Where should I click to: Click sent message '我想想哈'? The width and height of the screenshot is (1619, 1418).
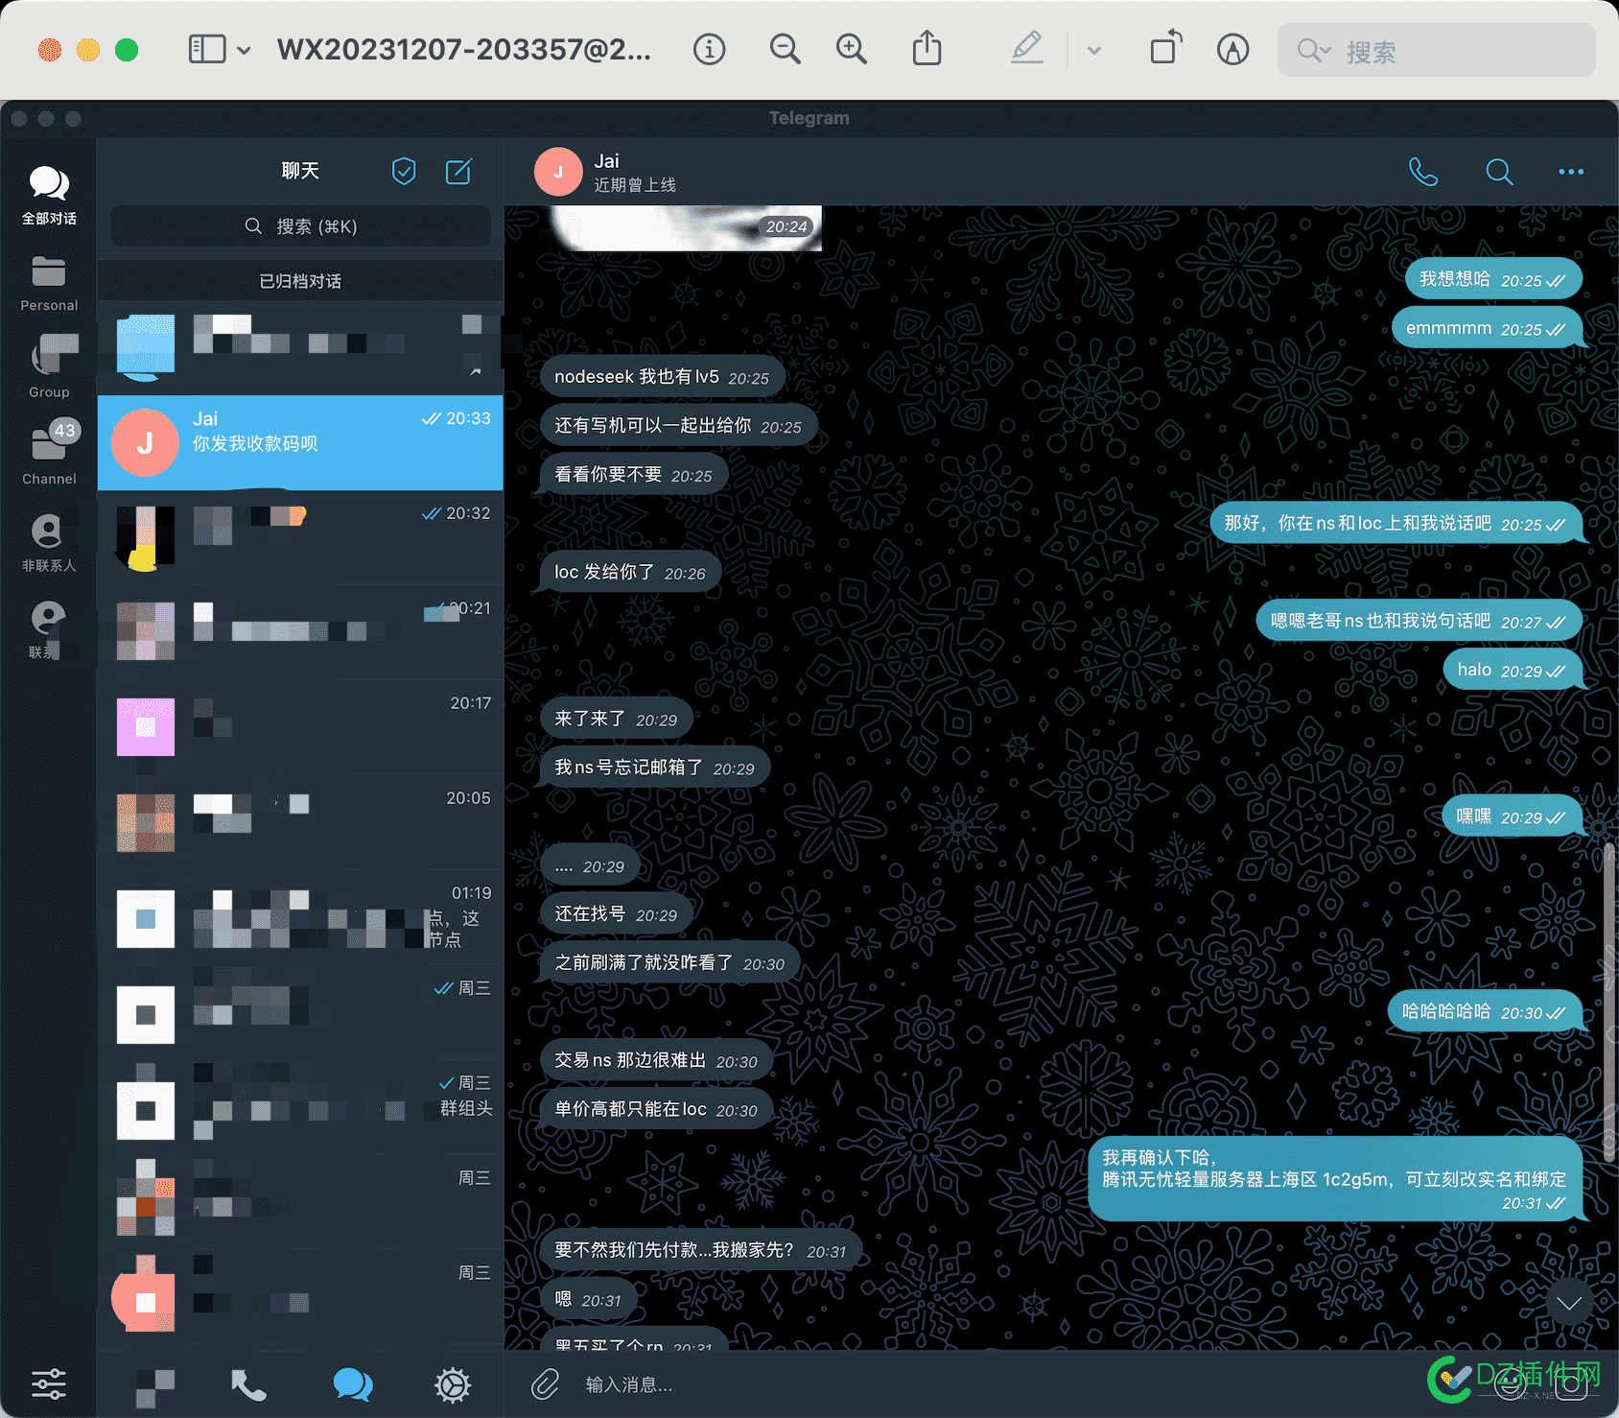1493,279
